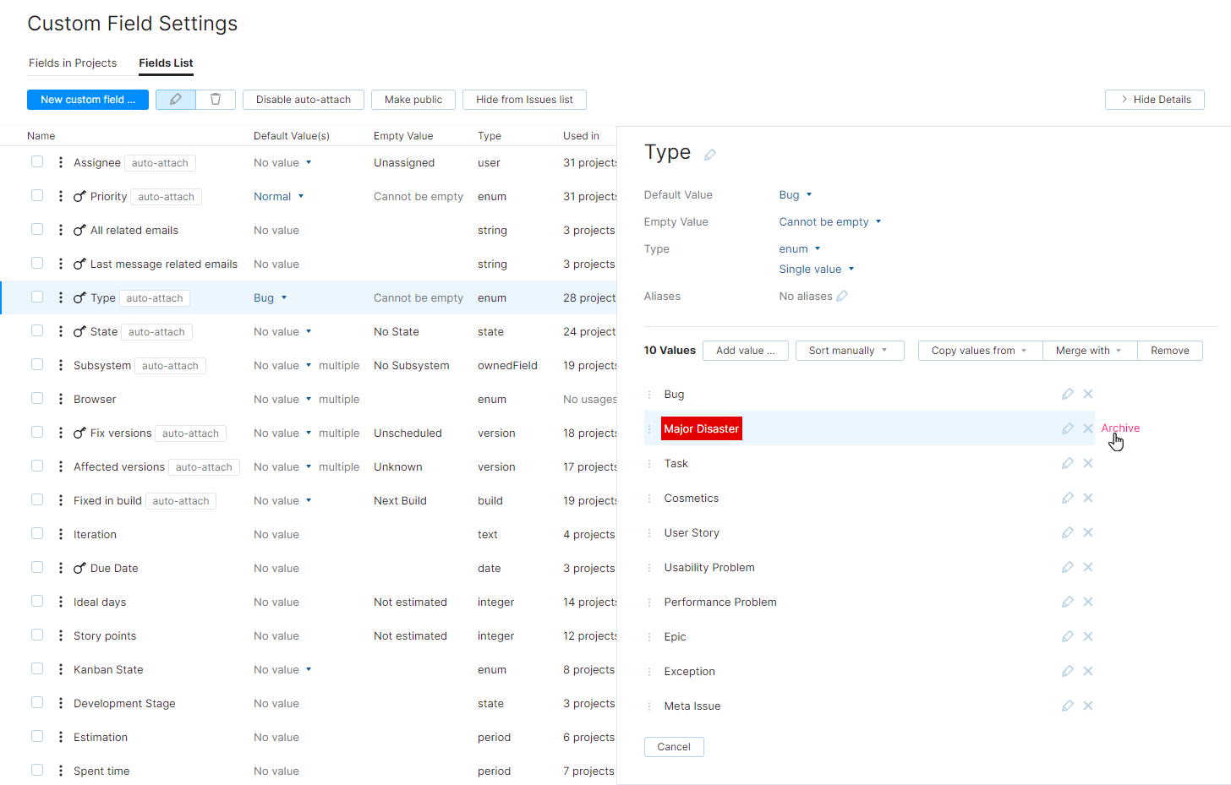Select the Assignee row checkbox
Image resolution: width=1231 pixels, height=785 pixels.
pos(37,161)
